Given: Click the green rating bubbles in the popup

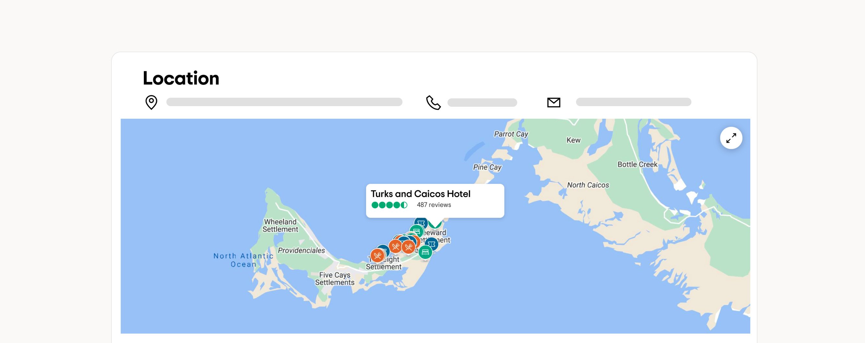Looking at the screenshot, I should pos(390,205).
